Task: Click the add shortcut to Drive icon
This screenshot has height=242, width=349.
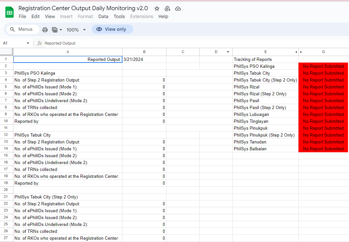Action: click(x=167, y=9)
